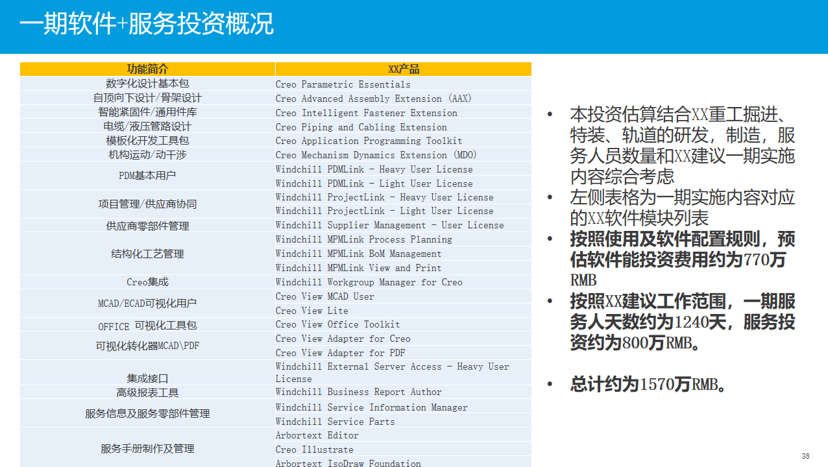
Task: Click slide page number 38
Action: pyautogui.click(x=805, y=456)
